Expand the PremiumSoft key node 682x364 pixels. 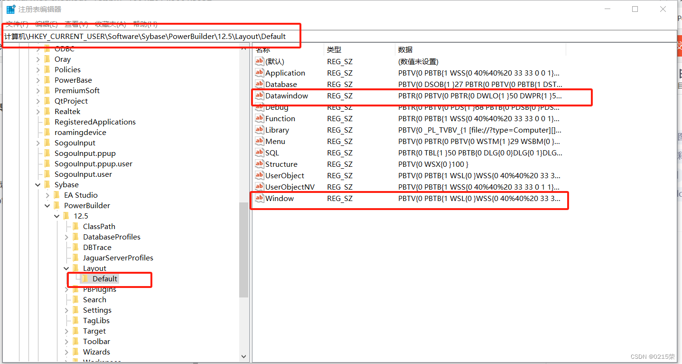pyautogui.click(x=38, y=91)
